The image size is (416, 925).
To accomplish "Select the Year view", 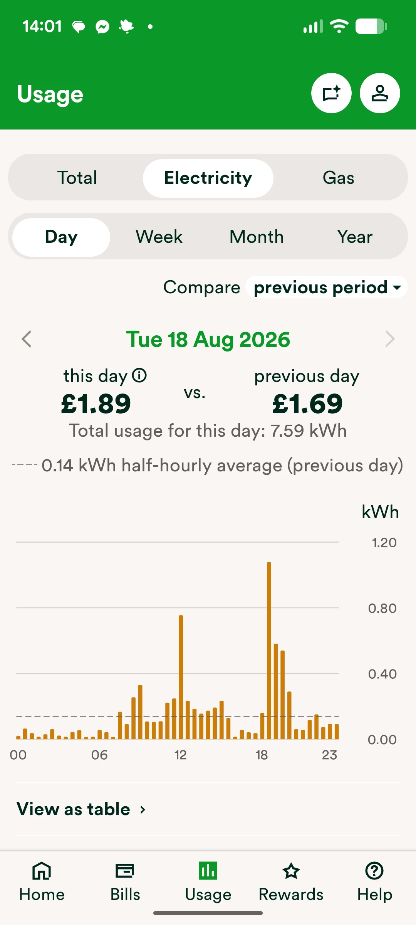I will click(355, 237).
